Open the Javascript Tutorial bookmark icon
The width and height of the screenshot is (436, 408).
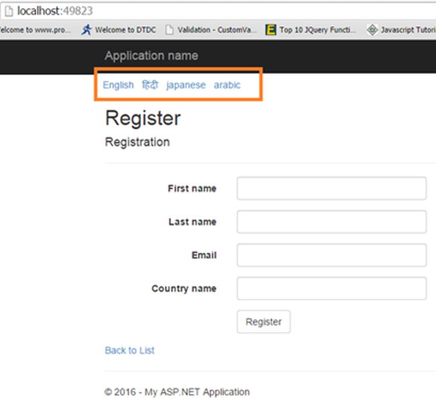pyautogui.click(x=372, y=30)
